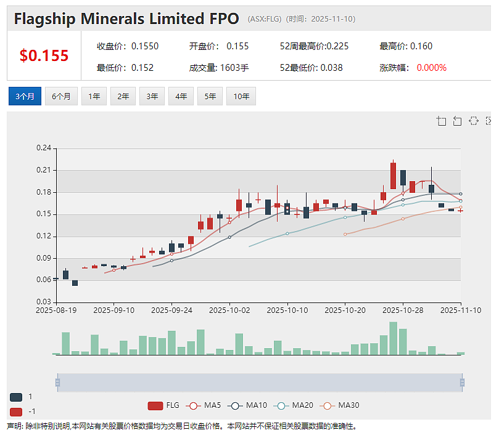Image resolution: width=499 pixels, height=438 pixels.
Task: Click the 最低价: 0.152 text
Action: point(125,68)
